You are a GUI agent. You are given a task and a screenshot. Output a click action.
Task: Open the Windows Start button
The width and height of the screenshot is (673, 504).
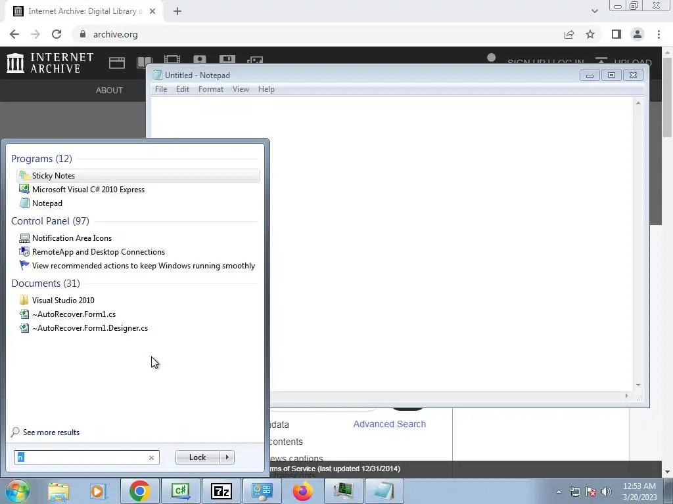(18, 491)
